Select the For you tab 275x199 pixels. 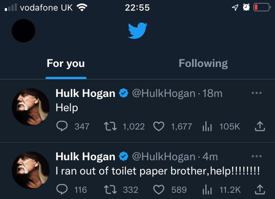click(66, 64)
